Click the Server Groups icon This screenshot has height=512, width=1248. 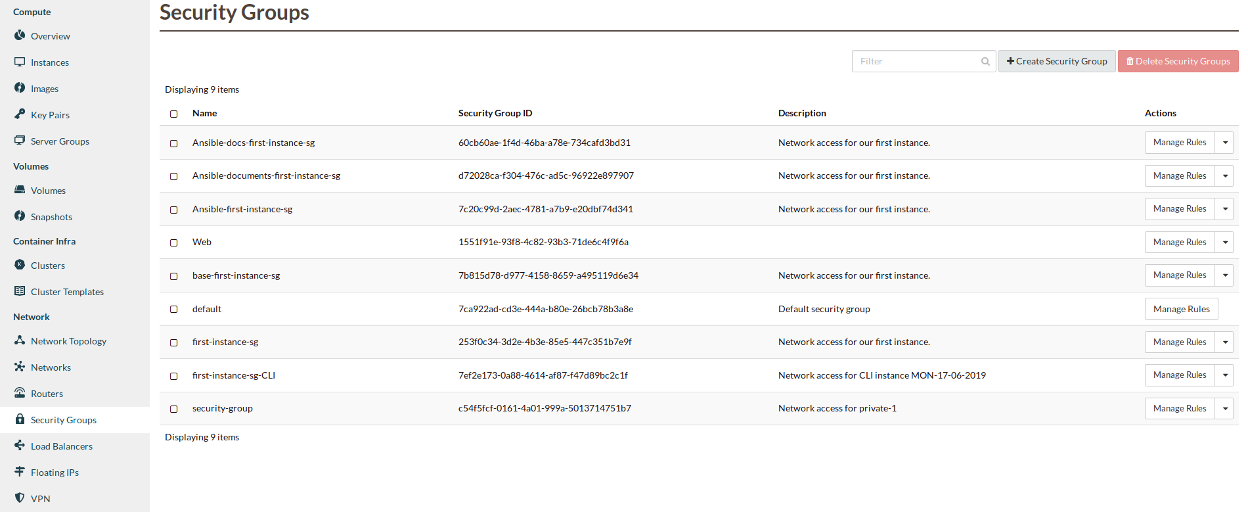pyautogui.click(x=20, y=140)
